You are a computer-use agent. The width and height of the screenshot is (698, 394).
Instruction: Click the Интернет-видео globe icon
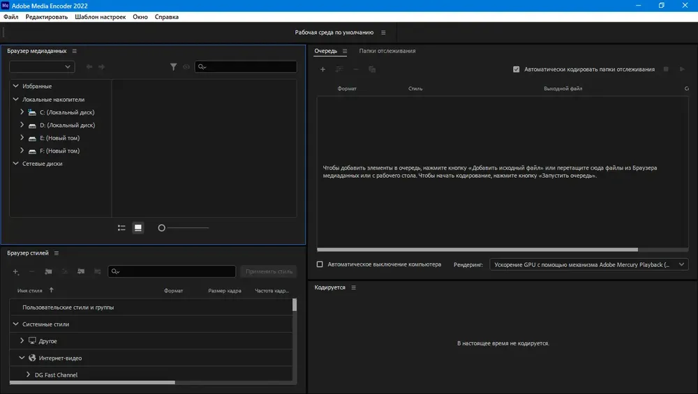tap(32, 358)
